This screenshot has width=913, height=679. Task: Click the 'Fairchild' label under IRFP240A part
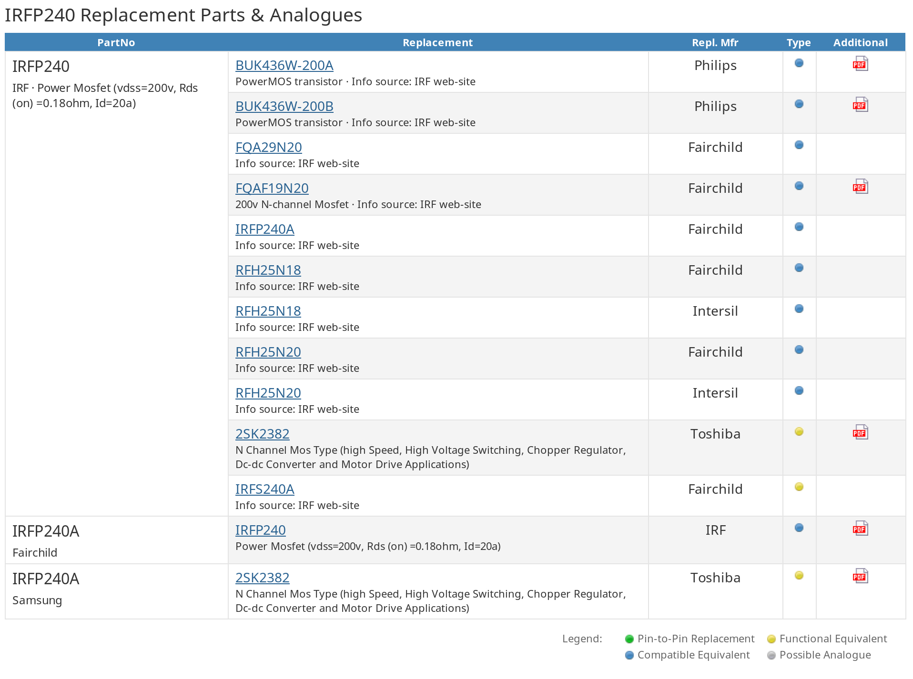click(x=35, y=552)
